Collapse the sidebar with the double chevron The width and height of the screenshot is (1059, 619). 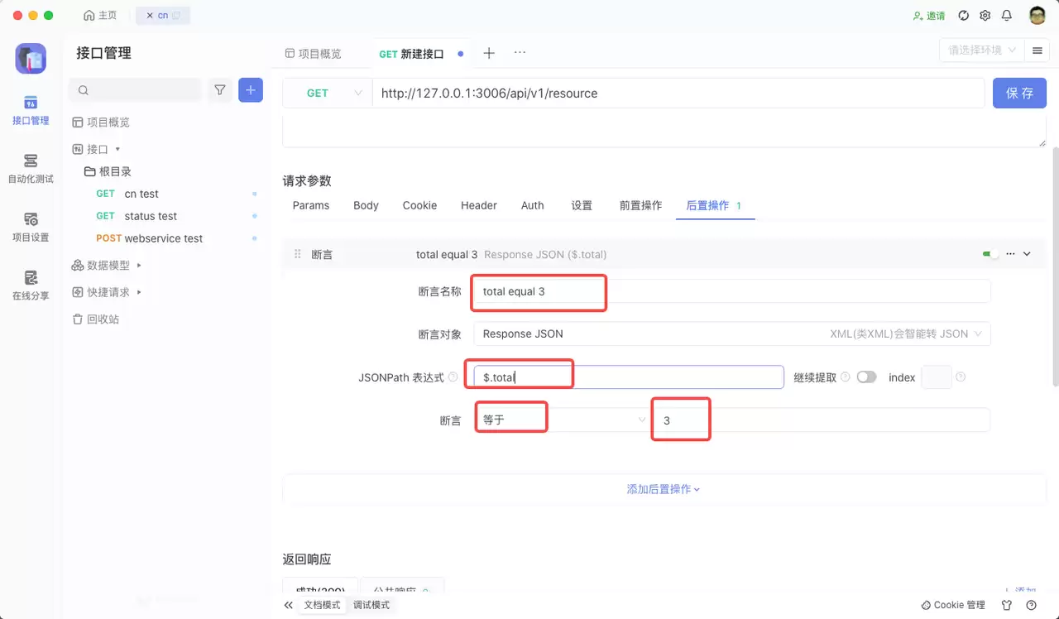288,605
